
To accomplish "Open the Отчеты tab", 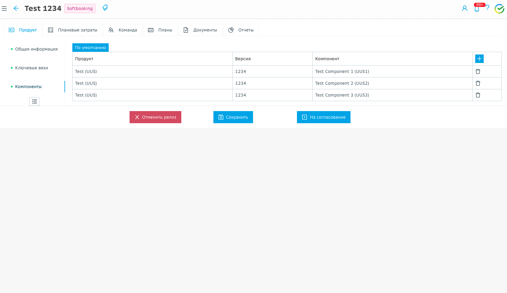I will click(x=241, y=30).
